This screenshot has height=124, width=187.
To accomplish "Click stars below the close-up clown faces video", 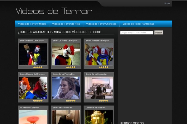I will point(38,101).
